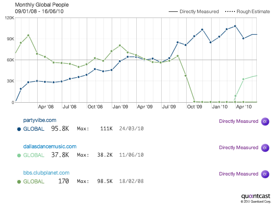Click the Jan '10 axis label
The image size is (276, 204).
[219, 107]
